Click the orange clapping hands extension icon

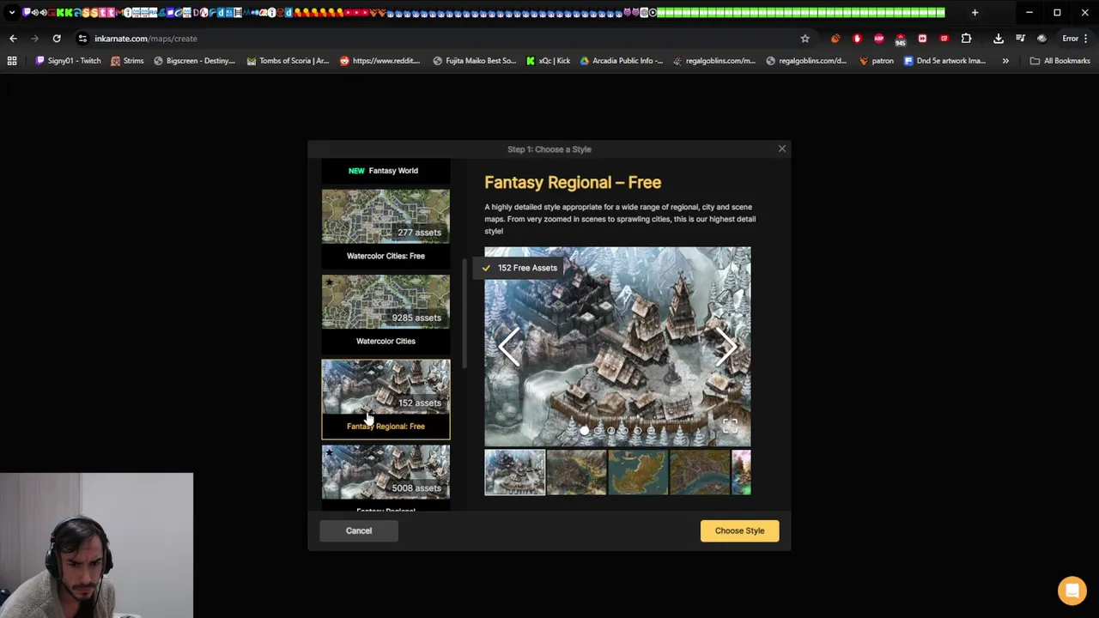(835, 39)
